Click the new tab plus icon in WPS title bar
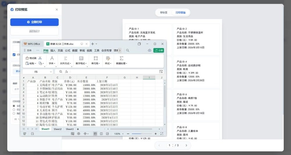Image resolution: width=291 pixels, height=155 pixels. (x=93, y=44)
